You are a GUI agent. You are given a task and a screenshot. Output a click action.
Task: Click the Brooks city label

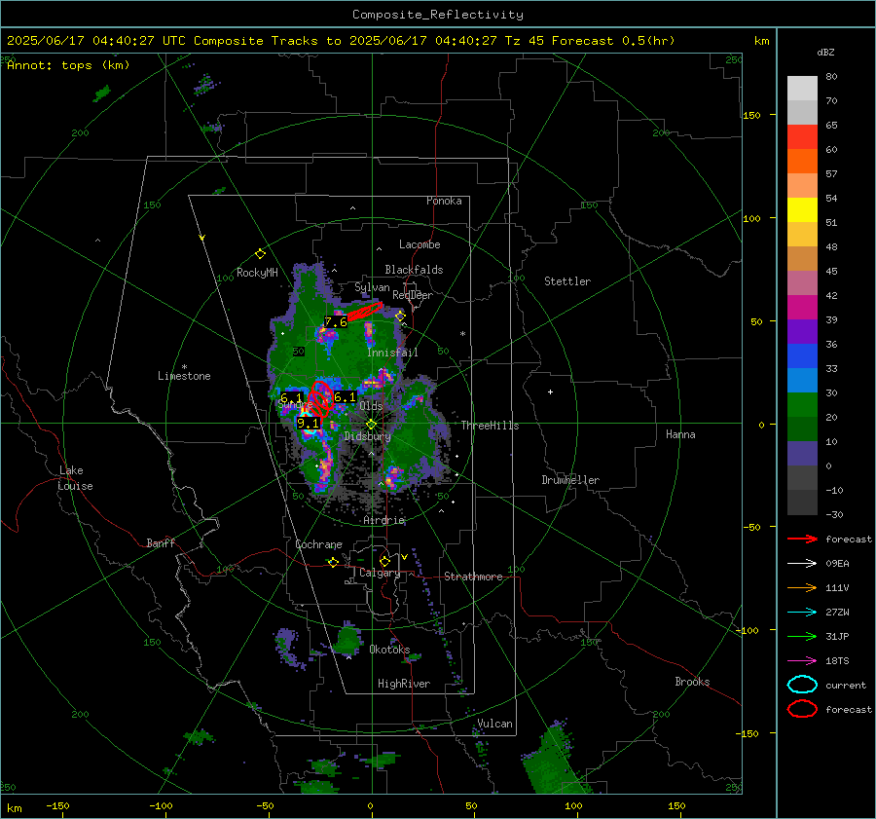(692, 682)
